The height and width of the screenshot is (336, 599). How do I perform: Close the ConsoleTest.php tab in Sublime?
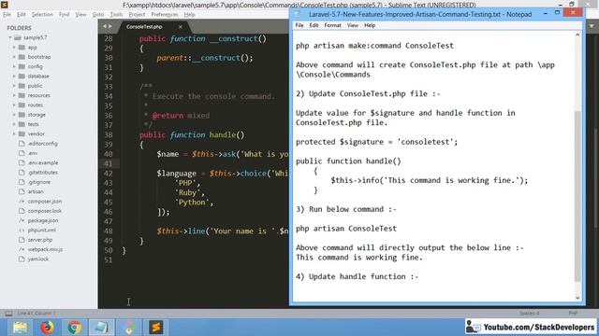click(x=181, y=27)
